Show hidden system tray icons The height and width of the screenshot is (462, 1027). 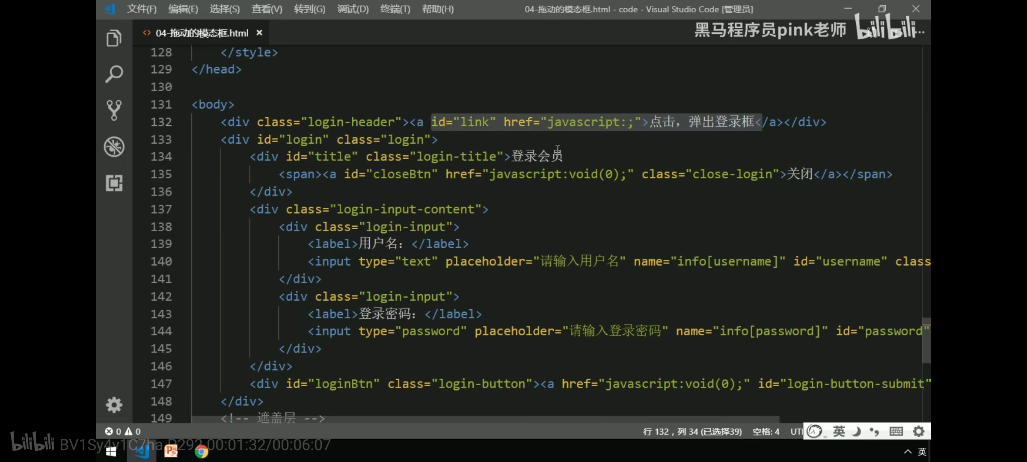(x=908, y=452)
